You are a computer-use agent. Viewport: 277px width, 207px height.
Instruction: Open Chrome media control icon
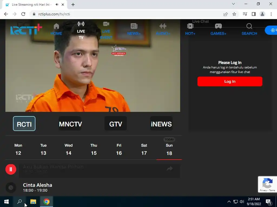[x=245, y=14]
